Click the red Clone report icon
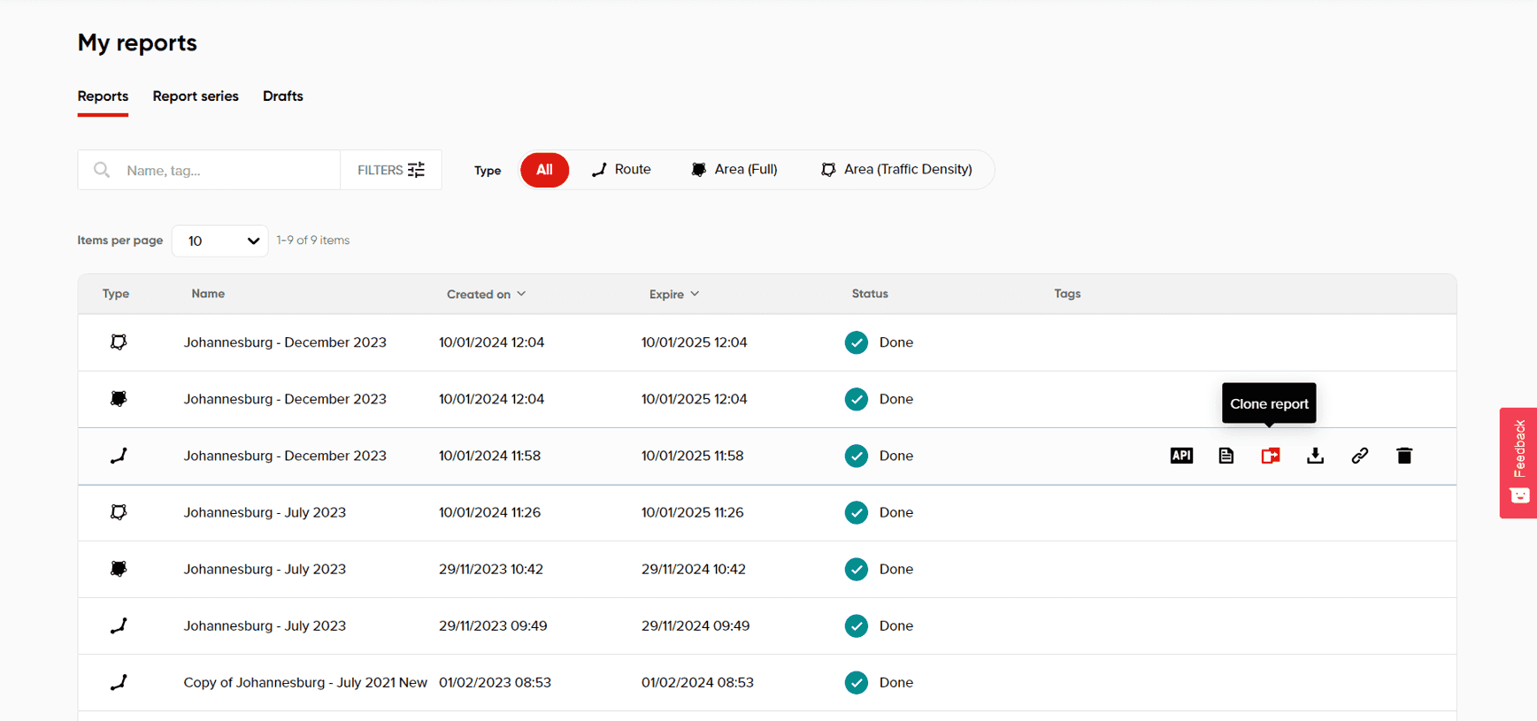Image resolution: width=1537 pixels, height=721 pixels. click(x=1271, y=456)
